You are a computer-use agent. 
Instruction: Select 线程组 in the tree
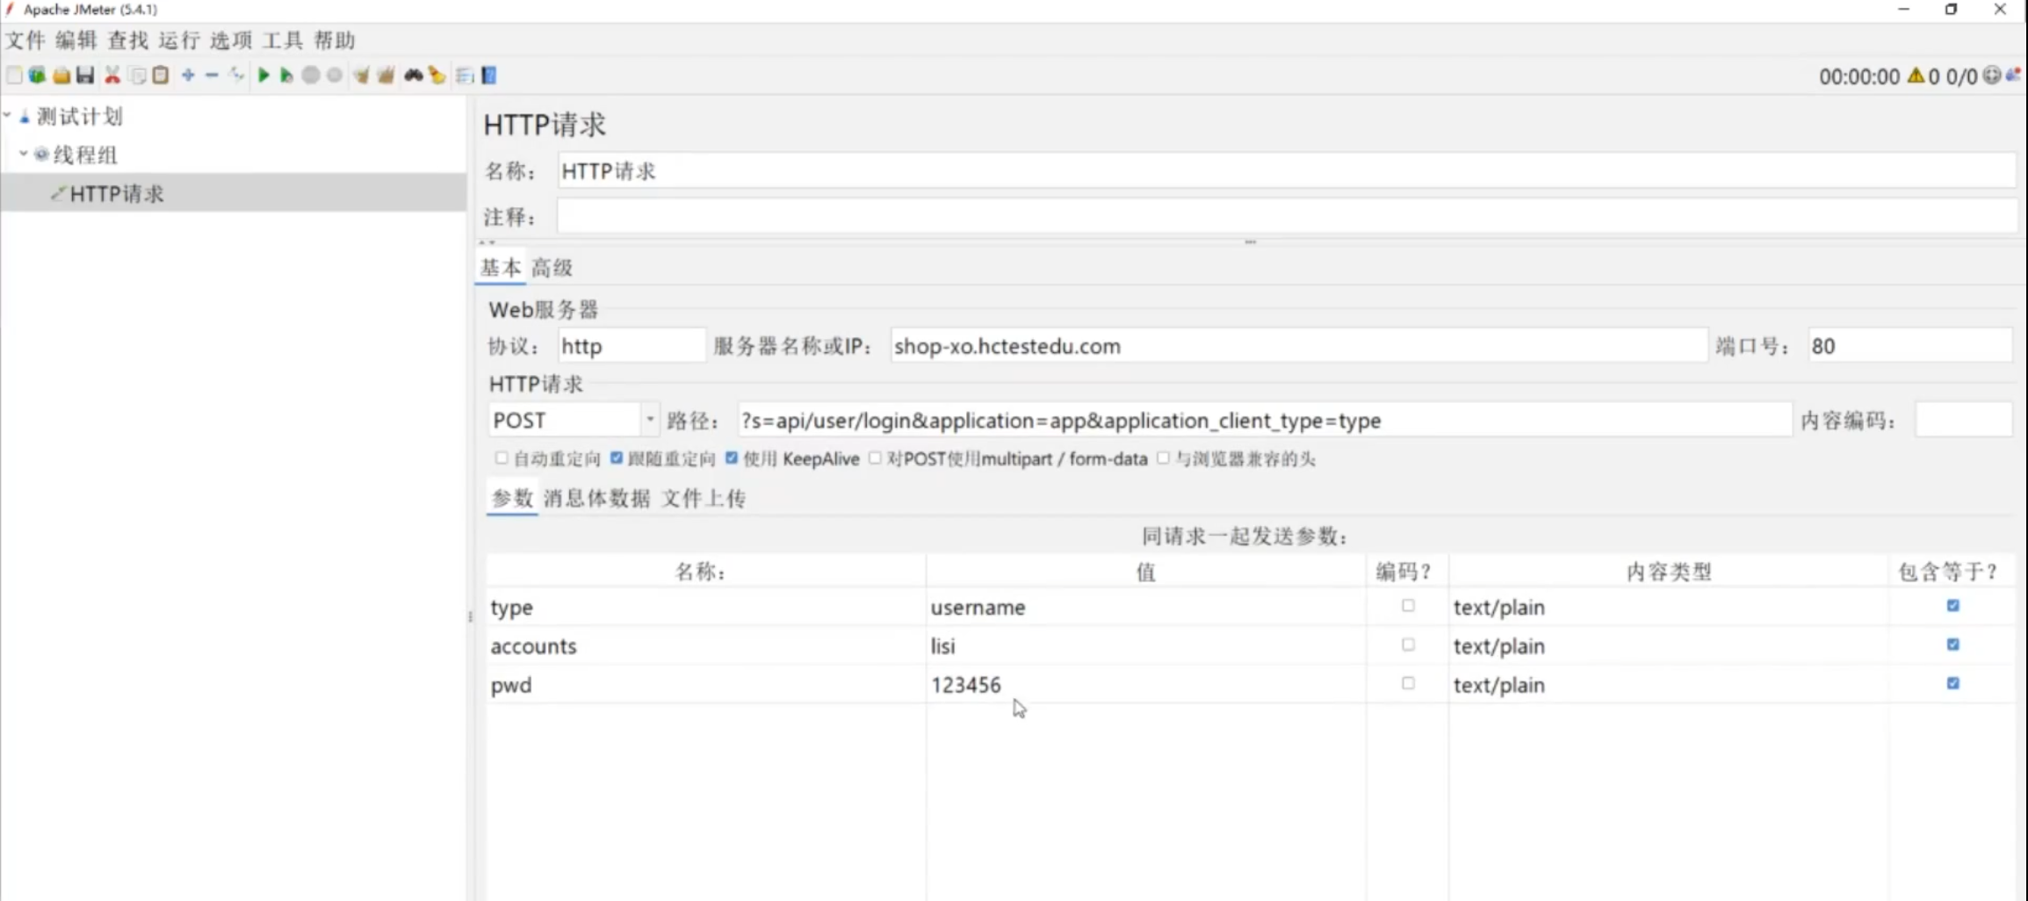85,155
